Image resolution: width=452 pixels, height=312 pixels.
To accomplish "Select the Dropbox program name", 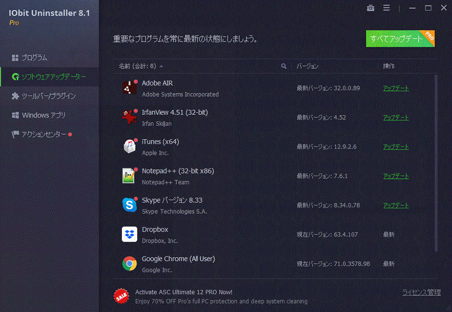I will (x=155, y=229).
